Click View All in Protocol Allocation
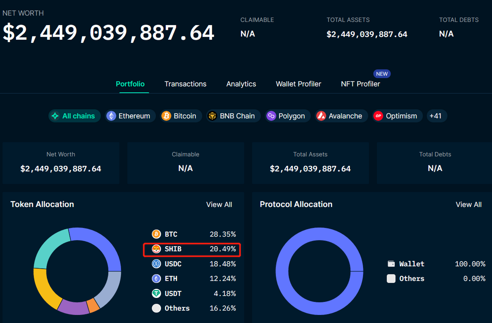Image resolution: width=492 pixels, height=323 pixels. 468,205
